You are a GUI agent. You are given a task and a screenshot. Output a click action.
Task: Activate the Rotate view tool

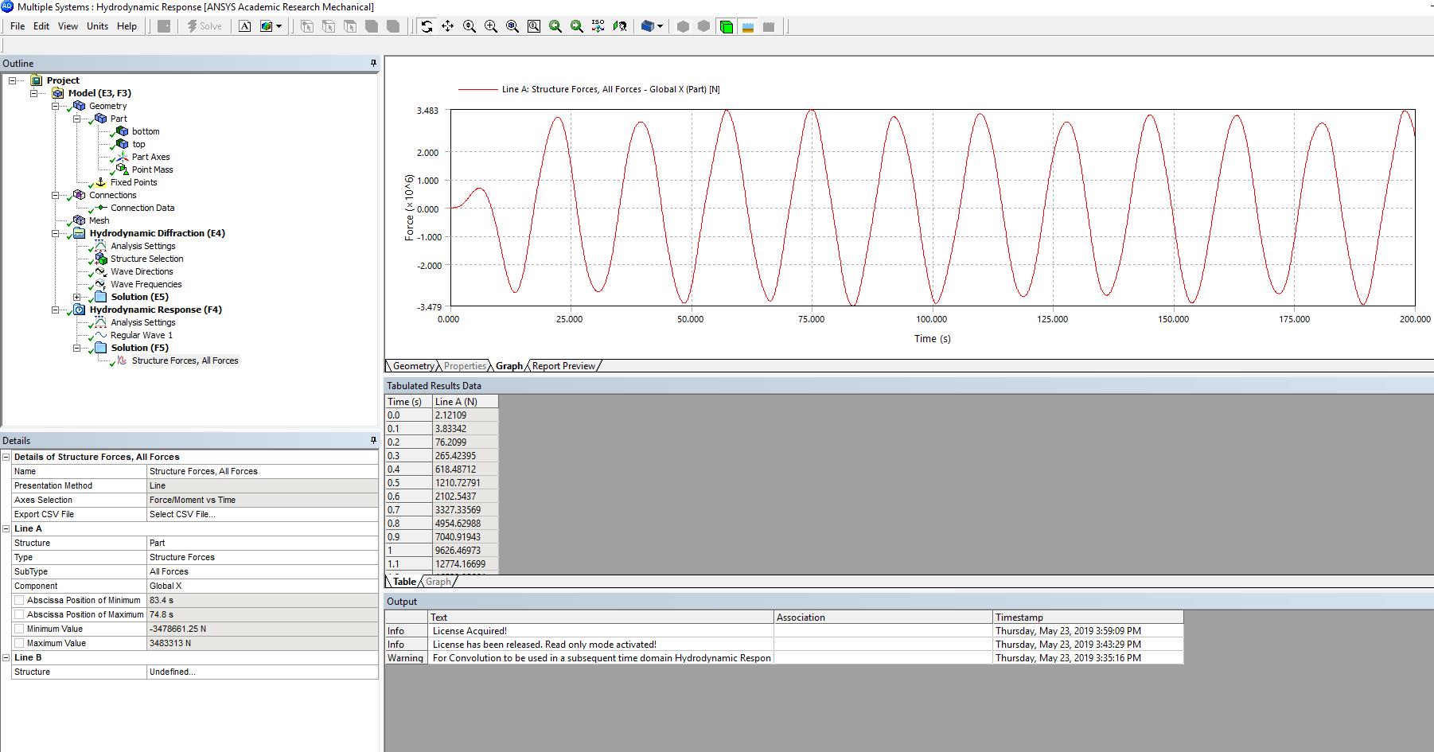tap(427, 25)
